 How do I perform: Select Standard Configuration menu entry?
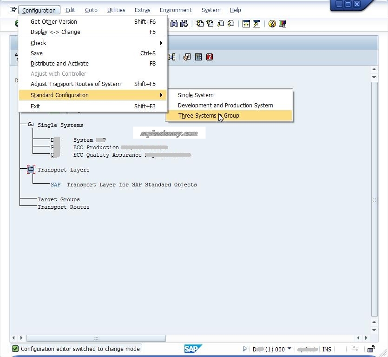tap(93, 95)
